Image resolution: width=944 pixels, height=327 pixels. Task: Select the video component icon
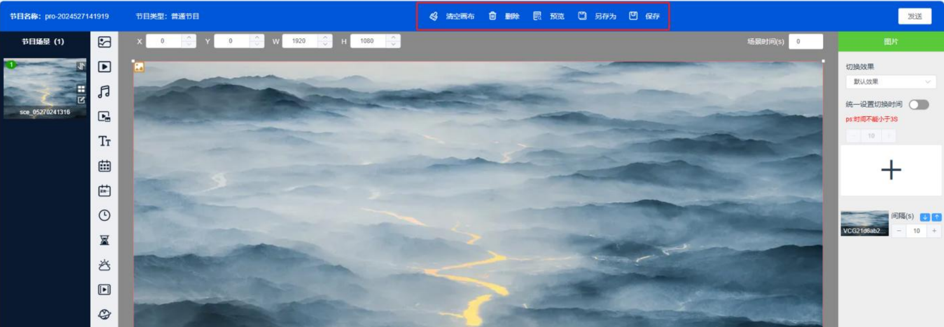click(104, 67)
